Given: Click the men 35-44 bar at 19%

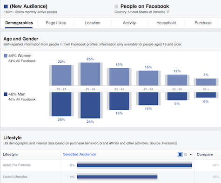Looking at the screenshot, I should pyautogui.click(x=119, y=101).
